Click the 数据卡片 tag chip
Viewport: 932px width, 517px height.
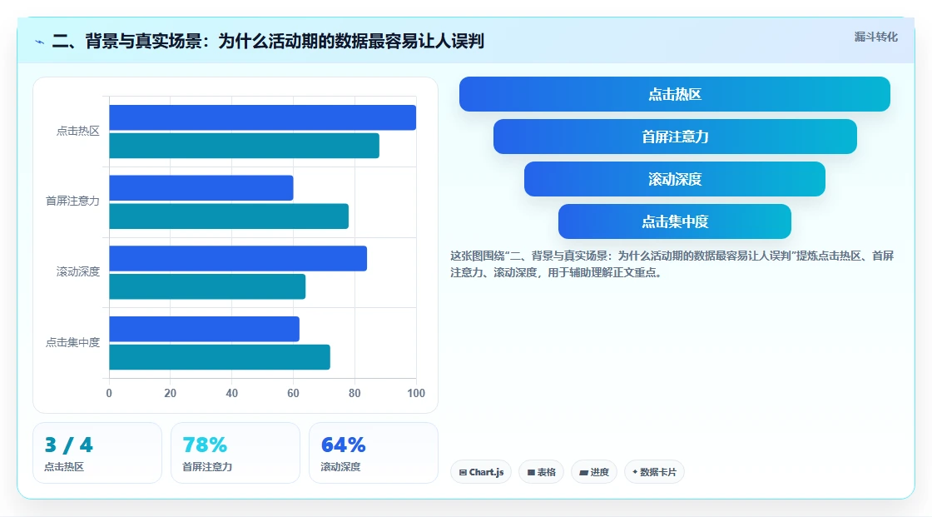pos(654,472)
